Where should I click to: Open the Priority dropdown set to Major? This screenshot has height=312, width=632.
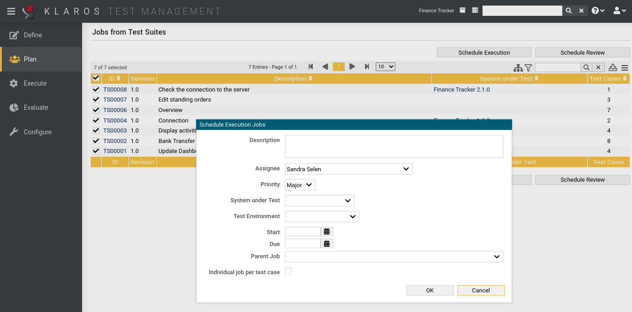tap(300, 184)
